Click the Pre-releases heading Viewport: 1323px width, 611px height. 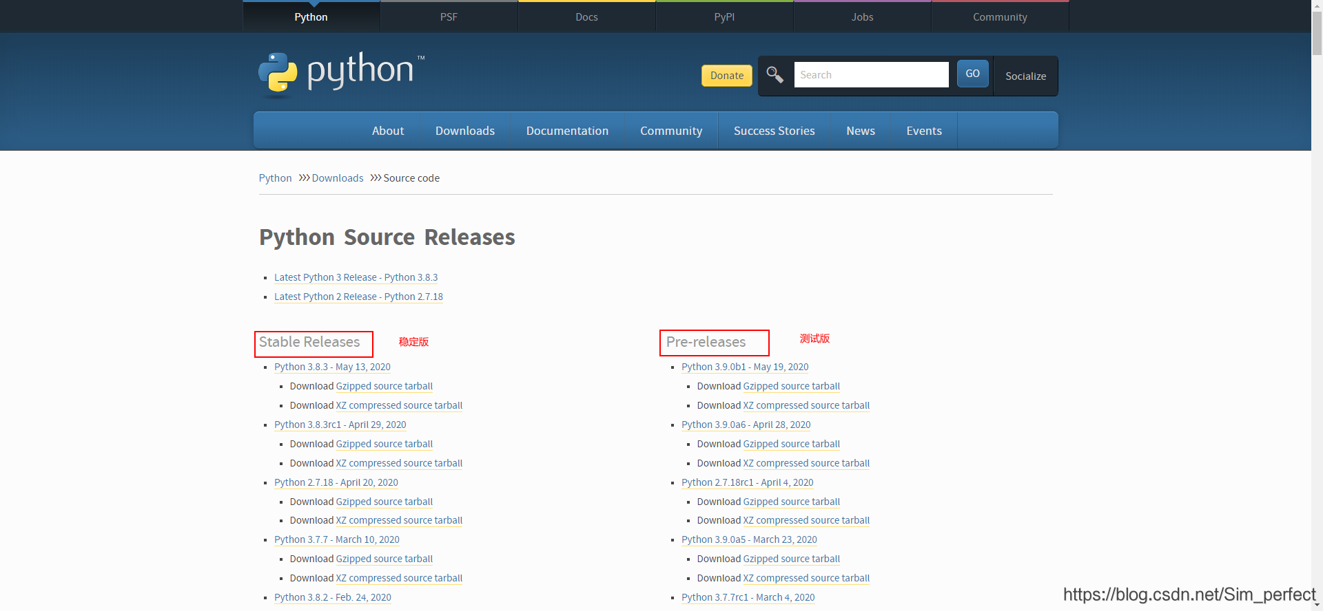[x=706, y=342]
